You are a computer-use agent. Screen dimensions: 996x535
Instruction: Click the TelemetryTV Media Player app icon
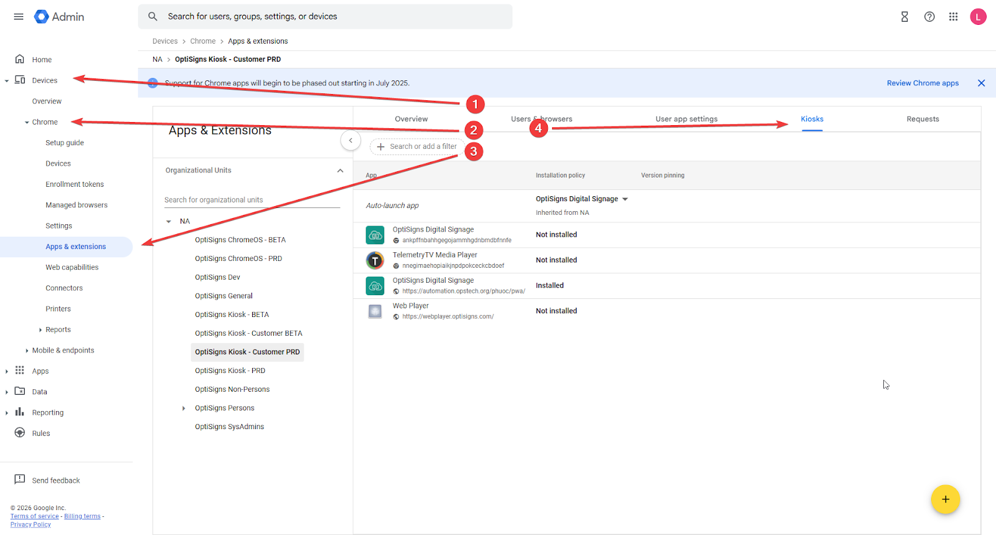pos(375,260)
